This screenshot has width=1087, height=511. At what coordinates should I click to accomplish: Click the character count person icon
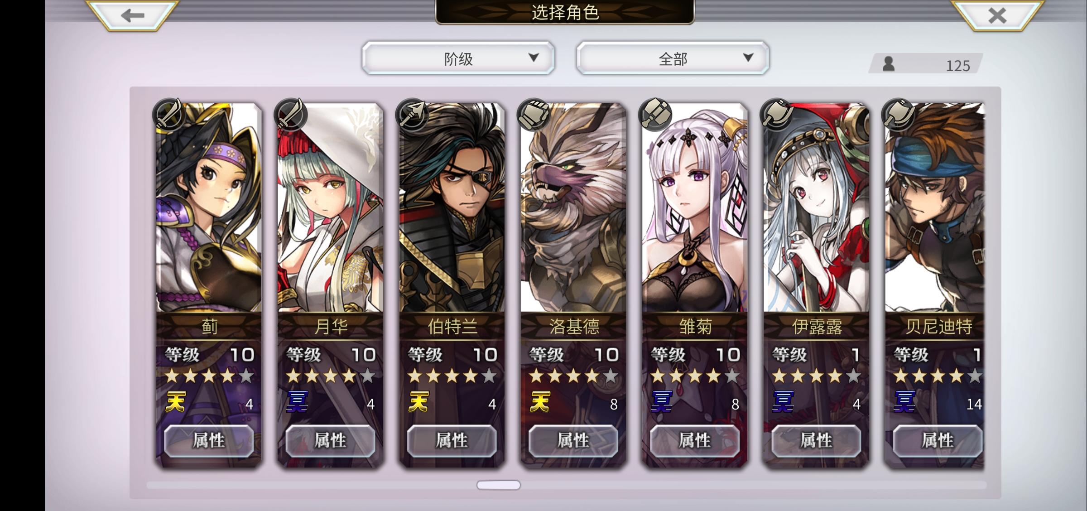(889, 64)
